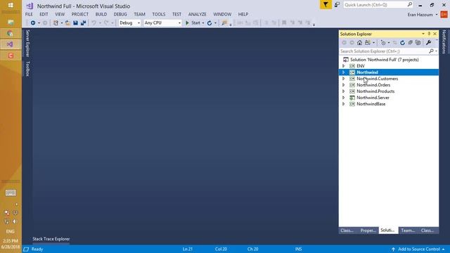Click Add to Source Control in status bar
Viewport: 450px width, 253px height.
pyautogui.click(x=419, y=249)
